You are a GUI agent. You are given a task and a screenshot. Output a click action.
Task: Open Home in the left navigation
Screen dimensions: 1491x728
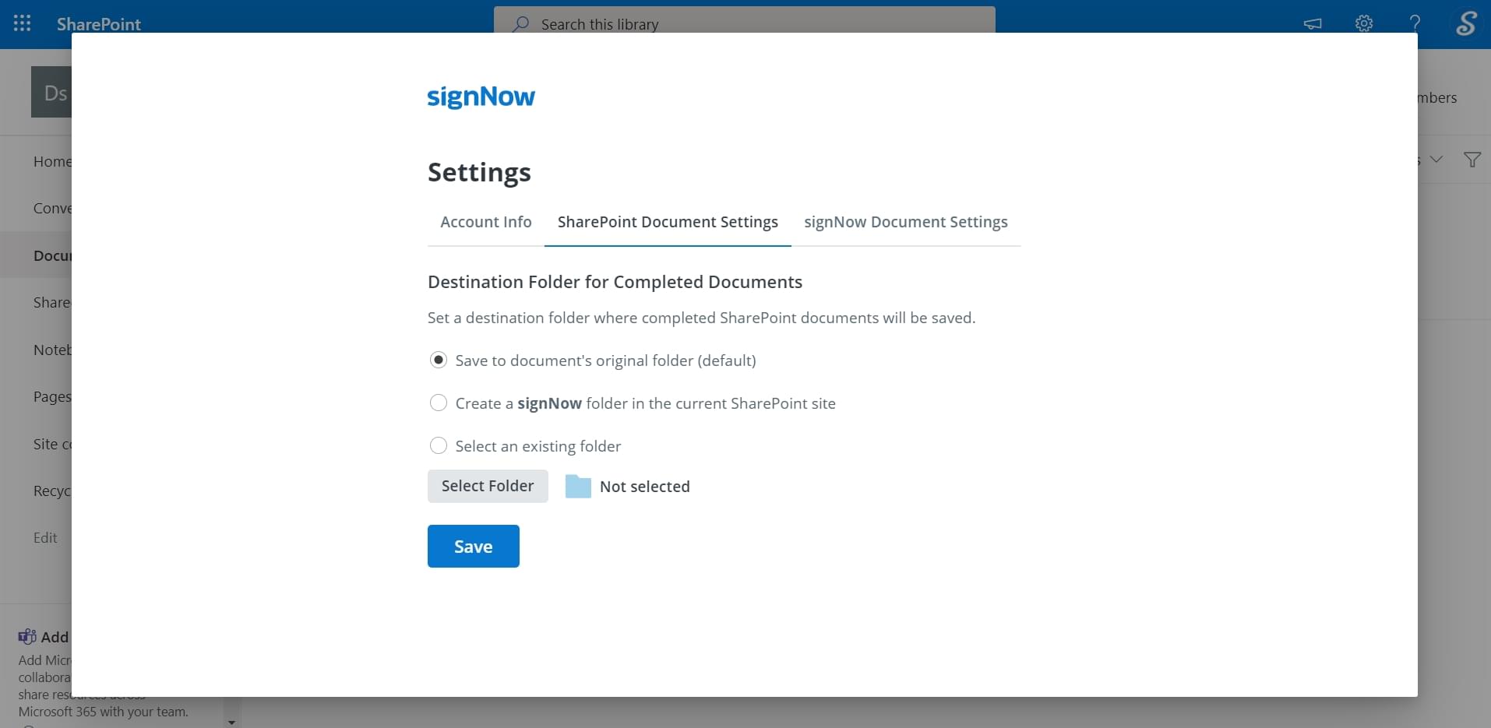(52, 161)
